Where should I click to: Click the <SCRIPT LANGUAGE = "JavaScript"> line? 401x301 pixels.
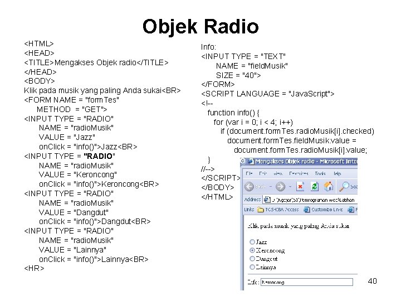[x=268, y=94]
